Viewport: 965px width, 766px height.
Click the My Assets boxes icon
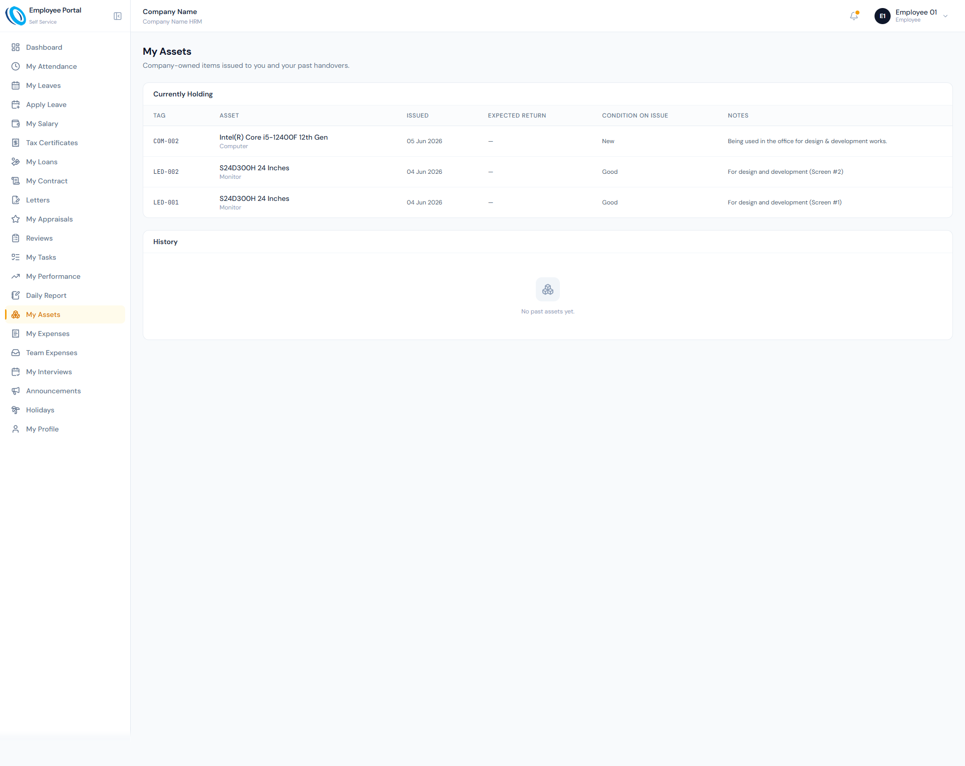(16, 314)
